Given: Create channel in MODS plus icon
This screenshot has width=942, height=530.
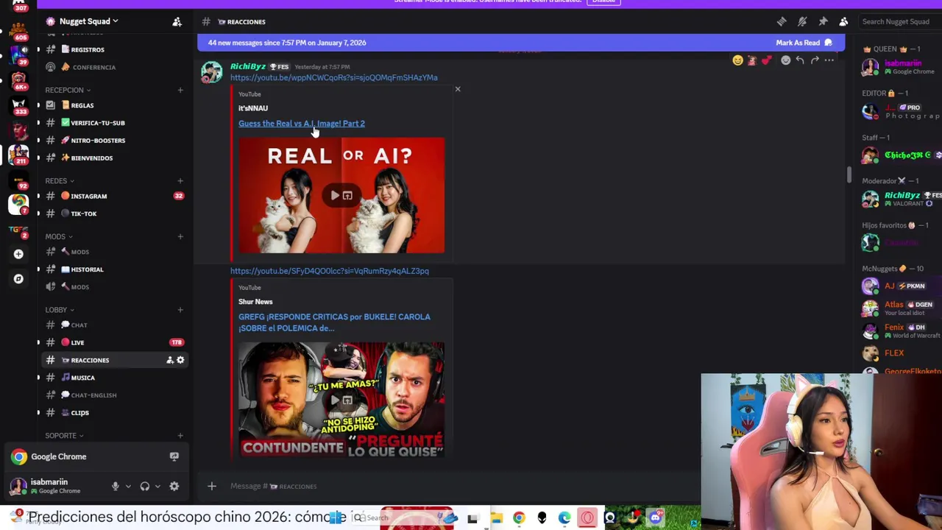Looking at the screenshot, I should tap(180, 237).
